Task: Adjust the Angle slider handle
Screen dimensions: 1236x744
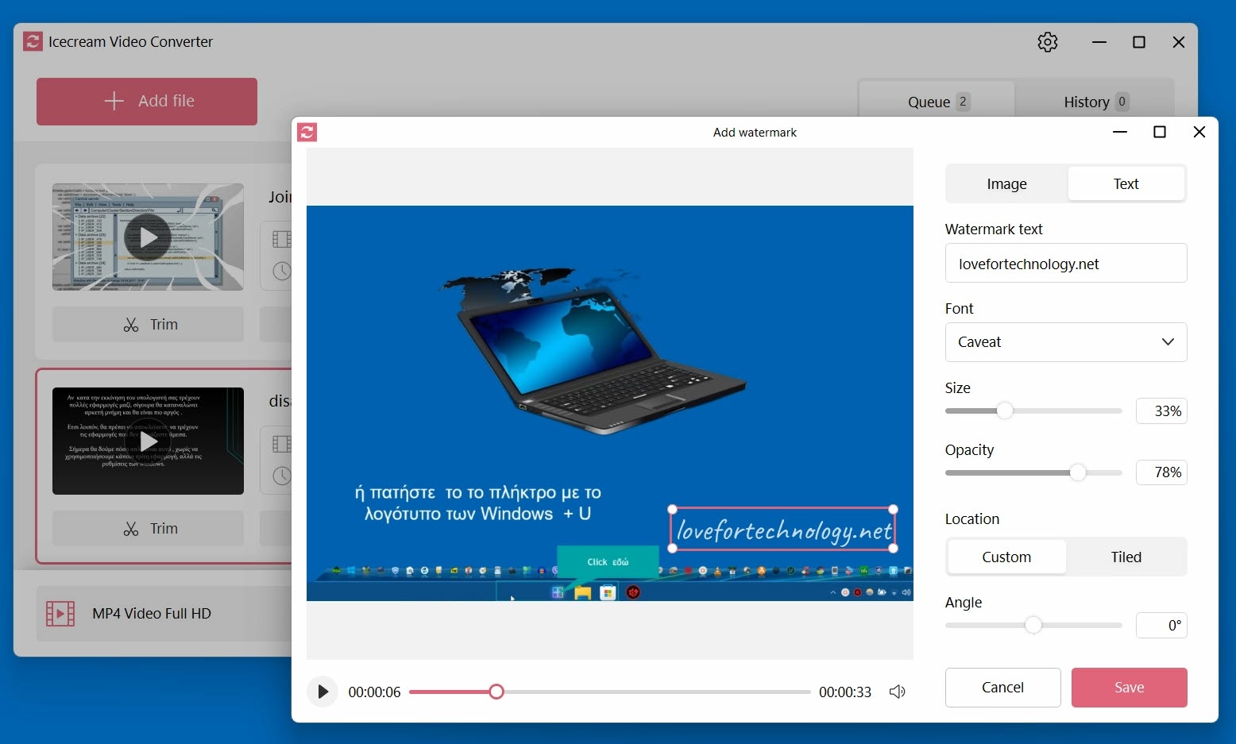Action: pyautogui.click(x=1033, y=625)
